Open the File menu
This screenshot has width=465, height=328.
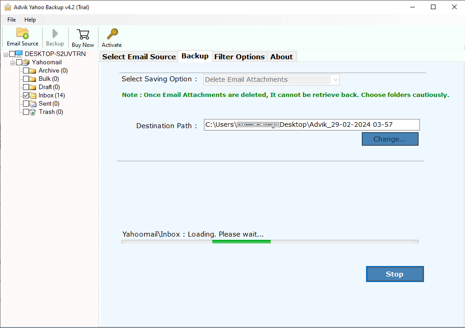[12, 20]
